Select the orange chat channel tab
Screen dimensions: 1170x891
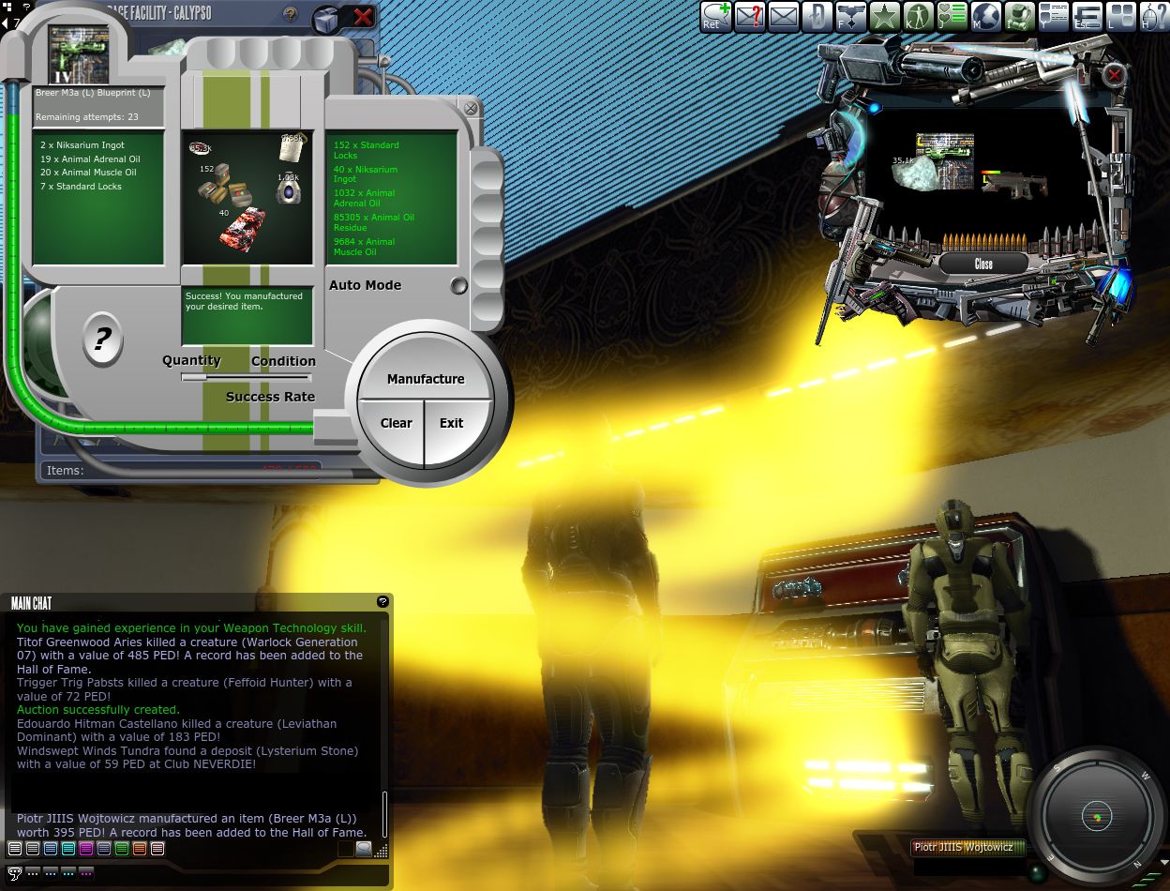click(x=139, y=849)
